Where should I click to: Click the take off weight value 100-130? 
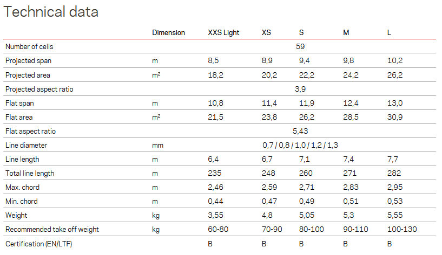(402, 230)
